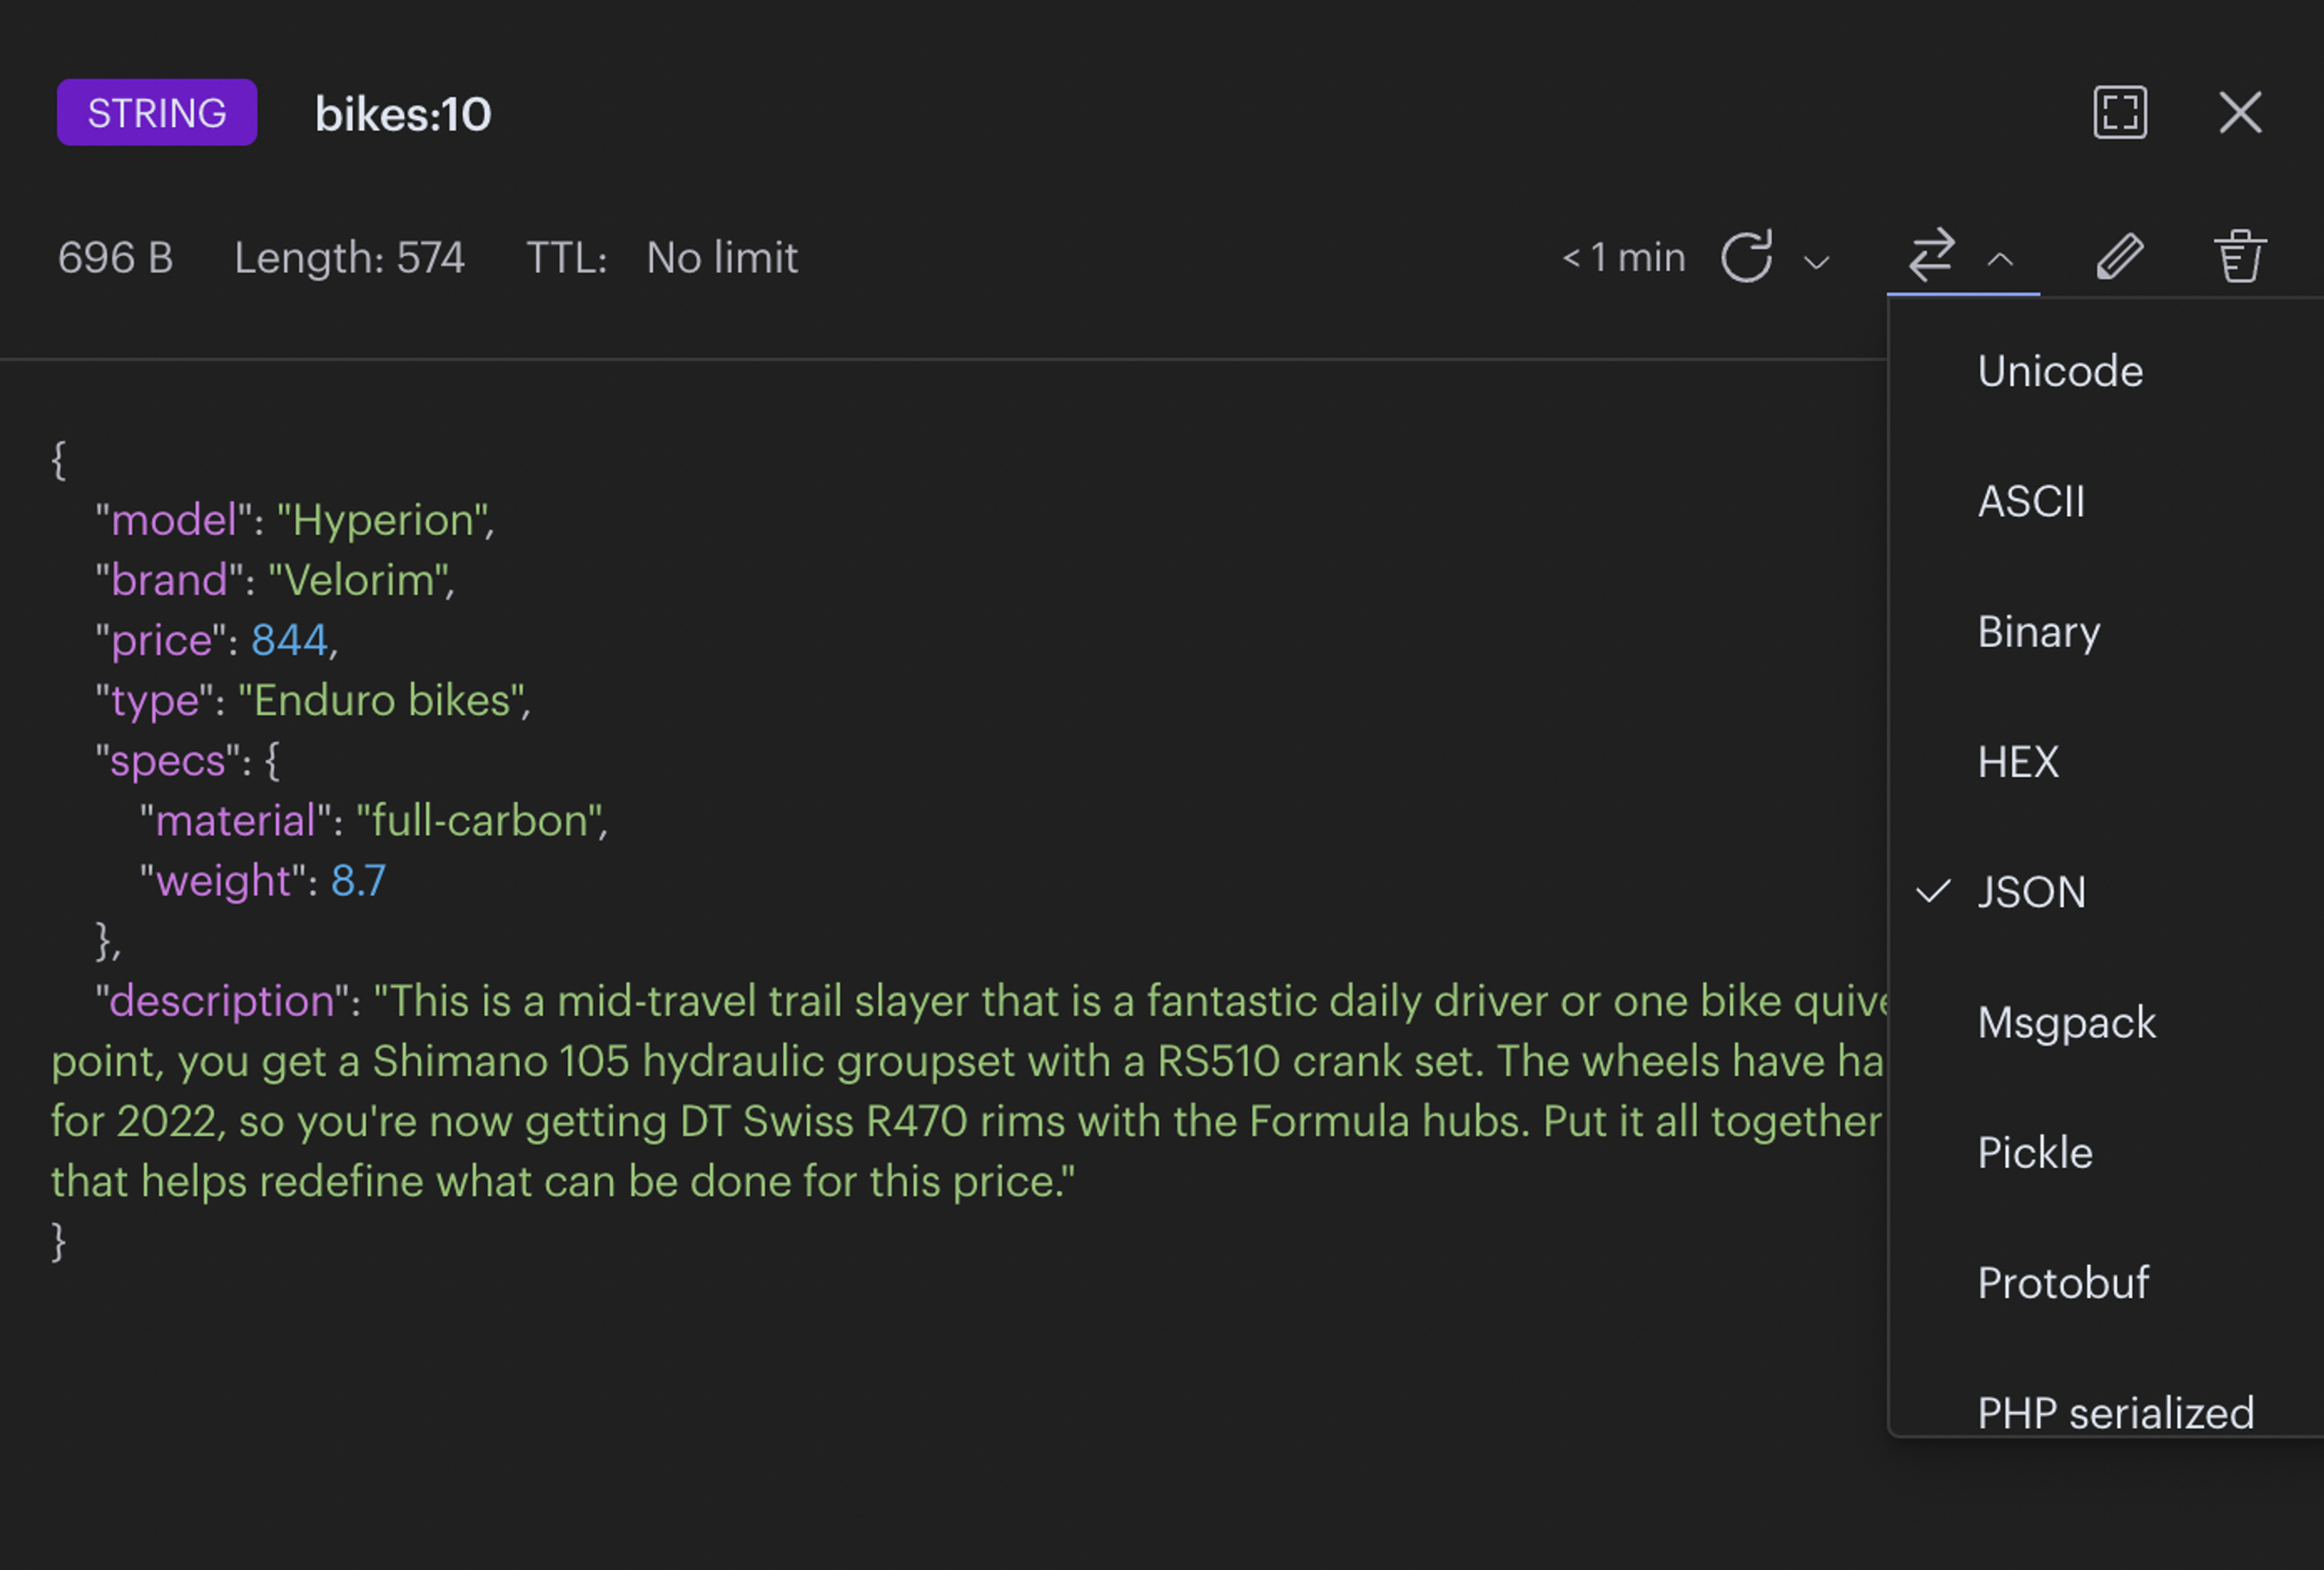Click the bikes:10 key name
The image size is (2324, 1570).
(x=403, y=114)
